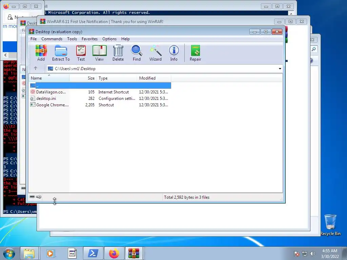The width and height of the screenshot is (347, 260).
Task: Sort by the Size column header
Action: click(83, 78)
